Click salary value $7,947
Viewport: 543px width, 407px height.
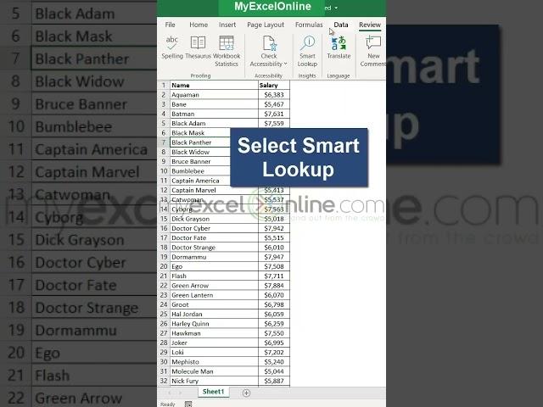(273, 257)
